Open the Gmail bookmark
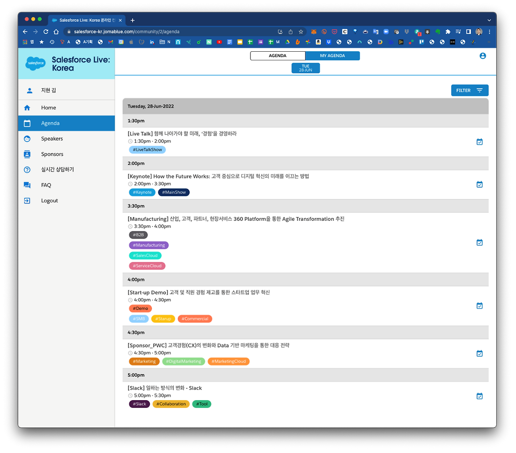The image size is (516, 453). click(x=110, y=42)
